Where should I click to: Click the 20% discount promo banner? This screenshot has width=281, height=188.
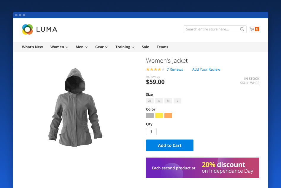(203, 168)
